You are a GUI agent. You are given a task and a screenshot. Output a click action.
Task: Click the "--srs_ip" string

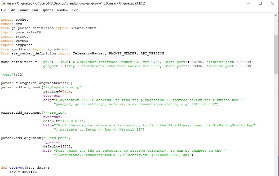(x=54, y=113)
